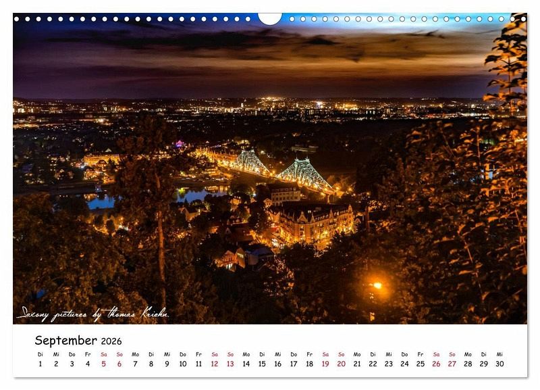Click the 'Saxony pictures by Thomas Kriehn' signature
The width and height of the screenshot is (540, 390).
click(93, 314)
